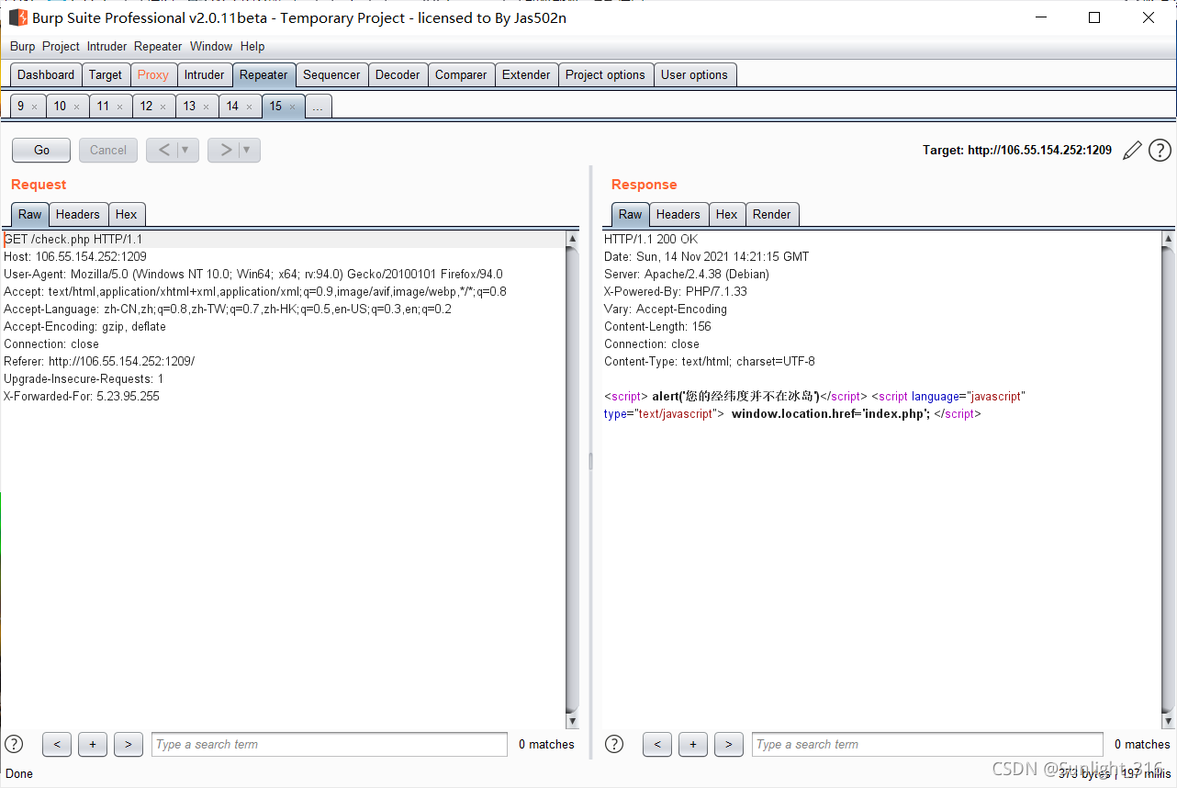1177x788 pixels.
Task: Click request pane scroll down arrow
Action: tap(573, 721)
